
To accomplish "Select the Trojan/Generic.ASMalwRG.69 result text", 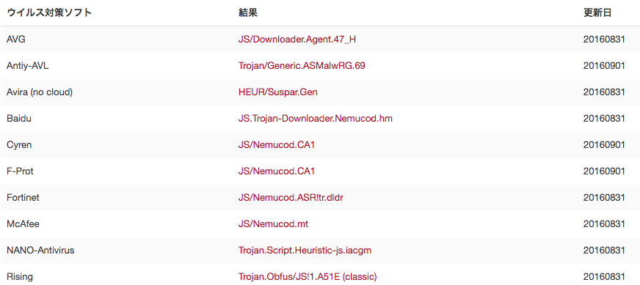I will click(302, 66).
